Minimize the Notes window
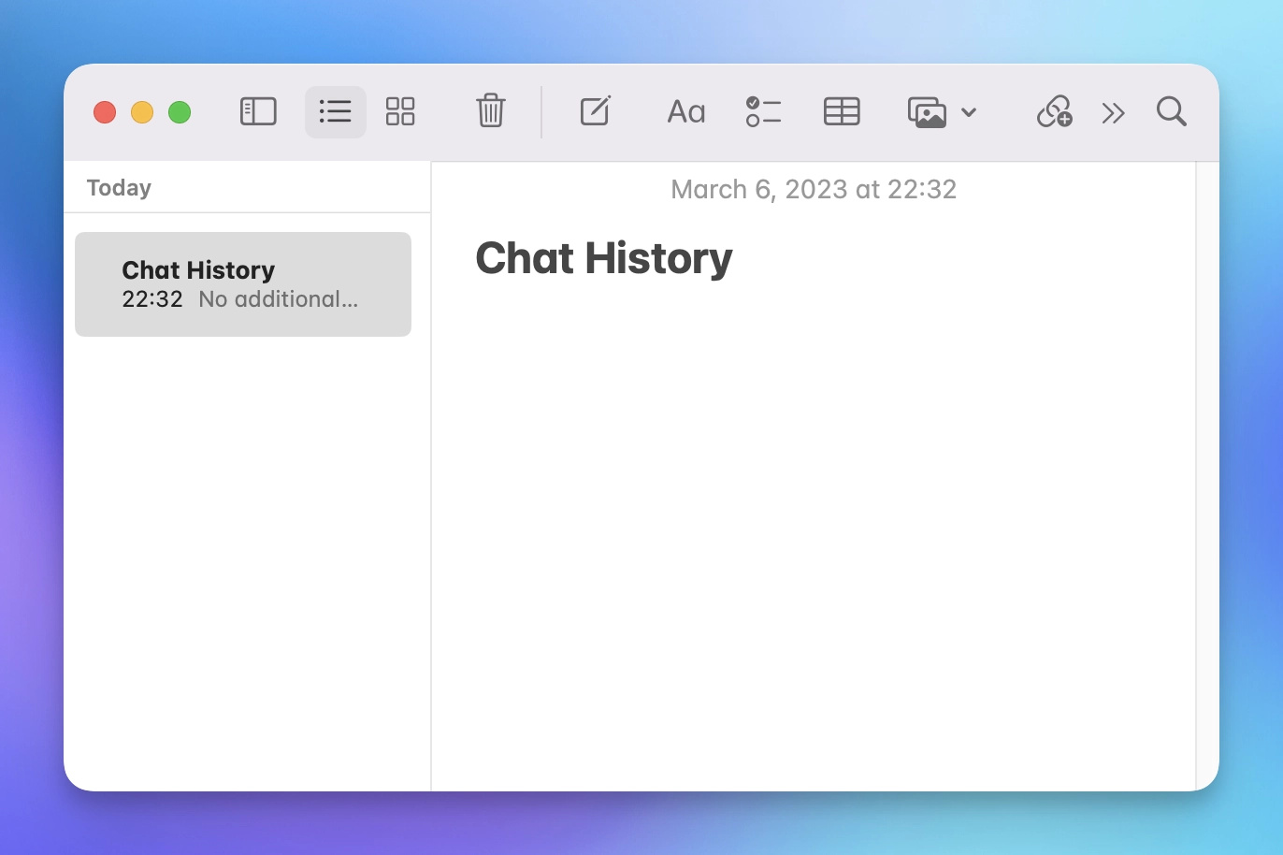Screen dimensions: 1283x855 point(142,113)
